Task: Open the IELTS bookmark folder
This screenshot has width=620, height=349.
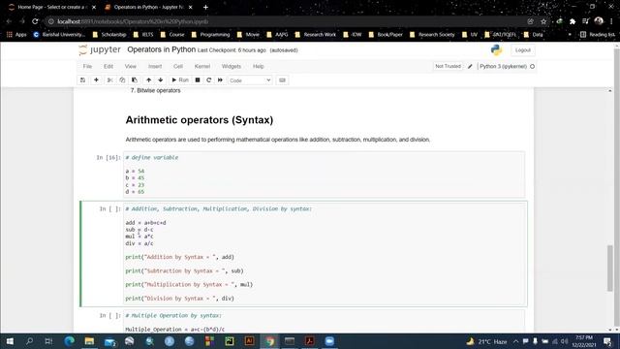Action: coord(143,35)
